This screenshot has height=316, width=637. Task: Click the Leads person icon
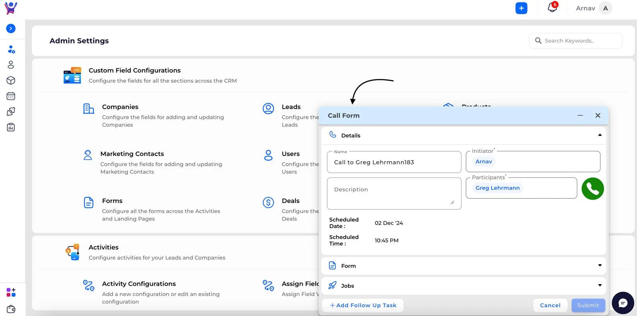click(268, 108)
